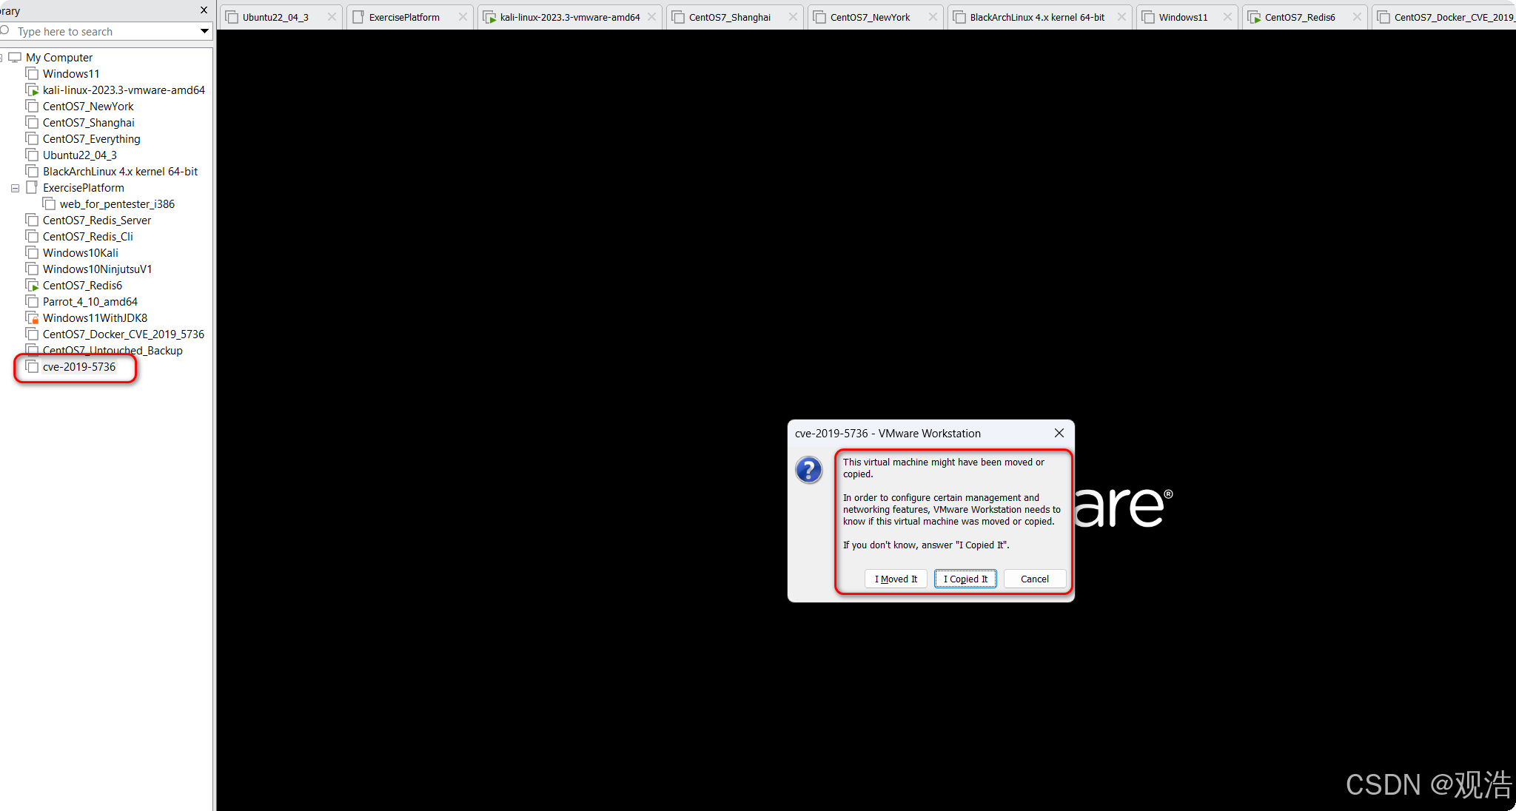Click the running VM icon for CentOS7_Redis6 in the library
This screenshot has width=1516, height=811.
[x=32, y=285]
